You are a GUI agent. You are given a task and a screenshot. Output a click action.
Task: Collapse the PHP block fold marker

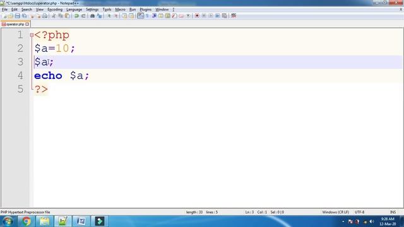32,35
